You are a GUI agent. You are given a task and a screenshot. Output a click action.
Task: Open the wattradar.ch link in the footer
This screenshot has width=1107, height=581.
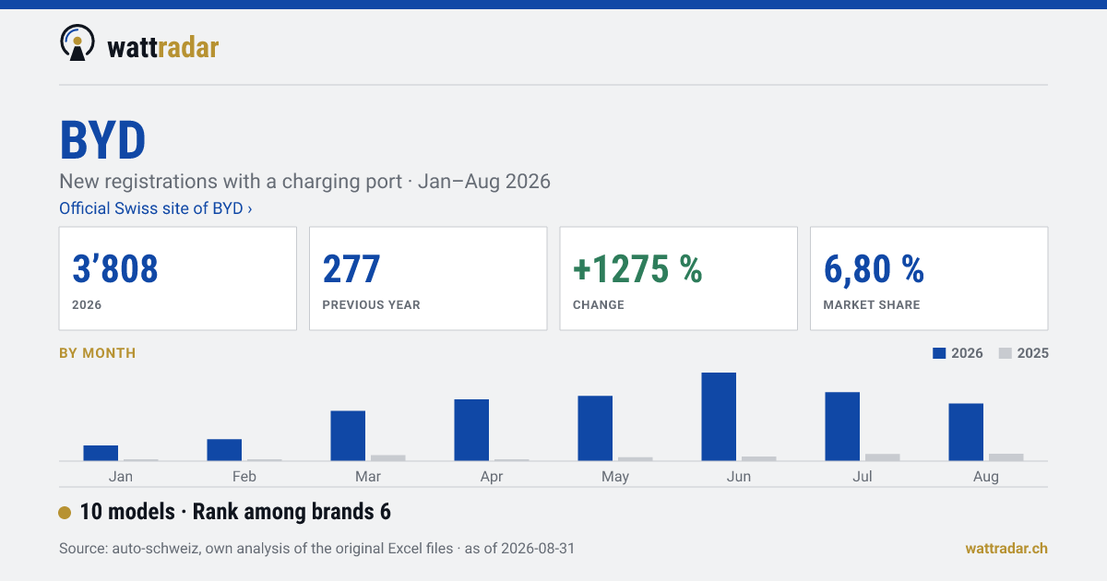[1006, 549]
